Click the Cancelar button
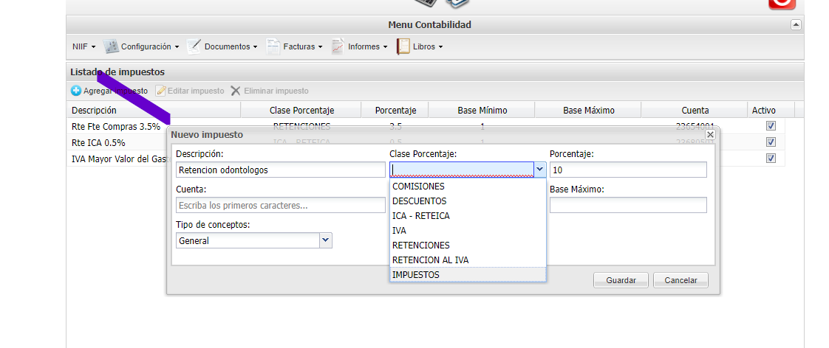 coord(680,280)
